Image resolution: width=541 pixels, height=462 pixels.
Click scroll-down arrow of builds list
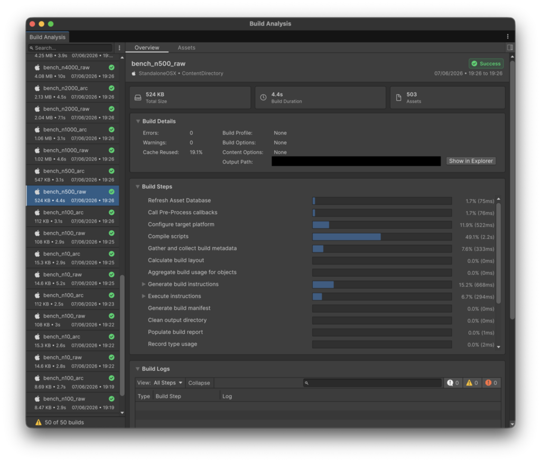click(x=122, y=412)
